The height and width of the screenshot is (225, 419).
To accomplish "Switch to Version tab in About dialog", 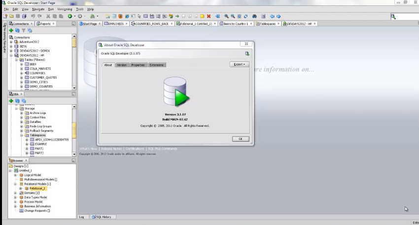I will (122, 65).
